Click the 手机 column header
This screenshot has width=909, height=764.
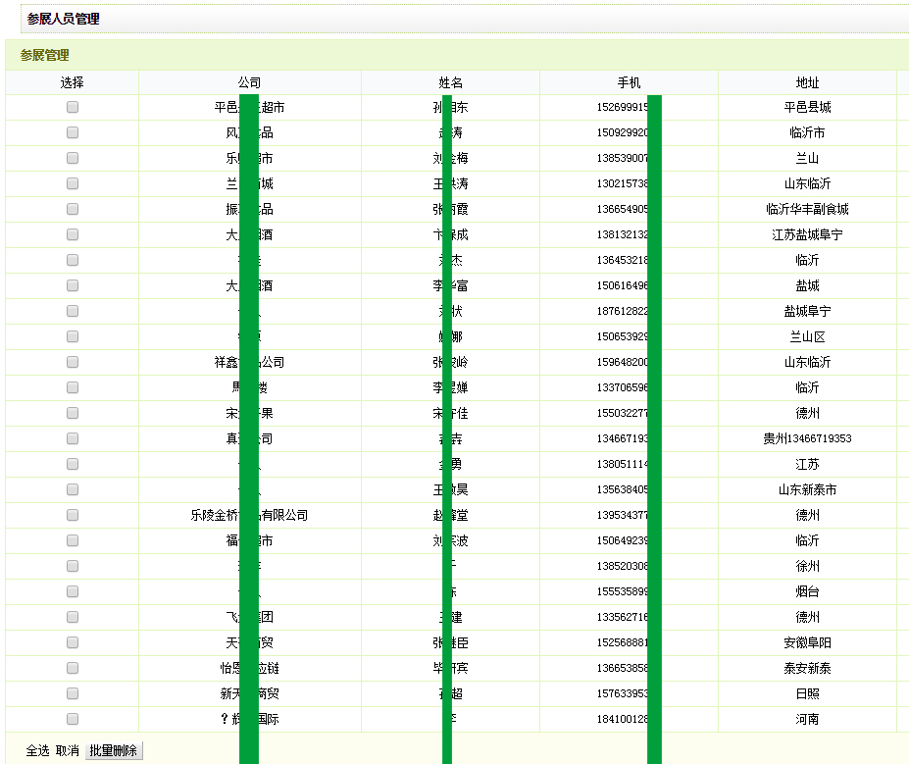pyautogui.click(x=629, y=83)
